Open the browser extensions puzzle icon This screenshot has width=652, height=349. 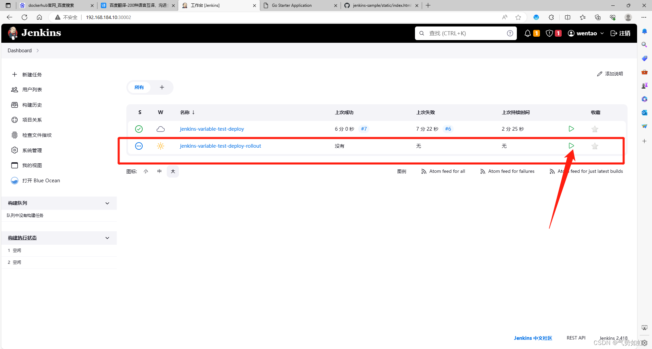click(551, 17)
